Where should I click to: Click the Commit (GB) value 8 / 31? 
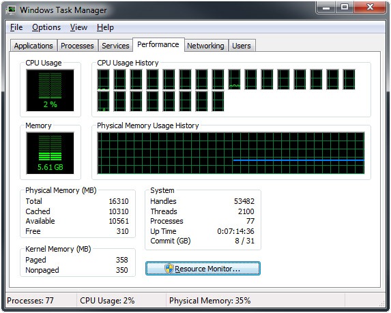244,241
